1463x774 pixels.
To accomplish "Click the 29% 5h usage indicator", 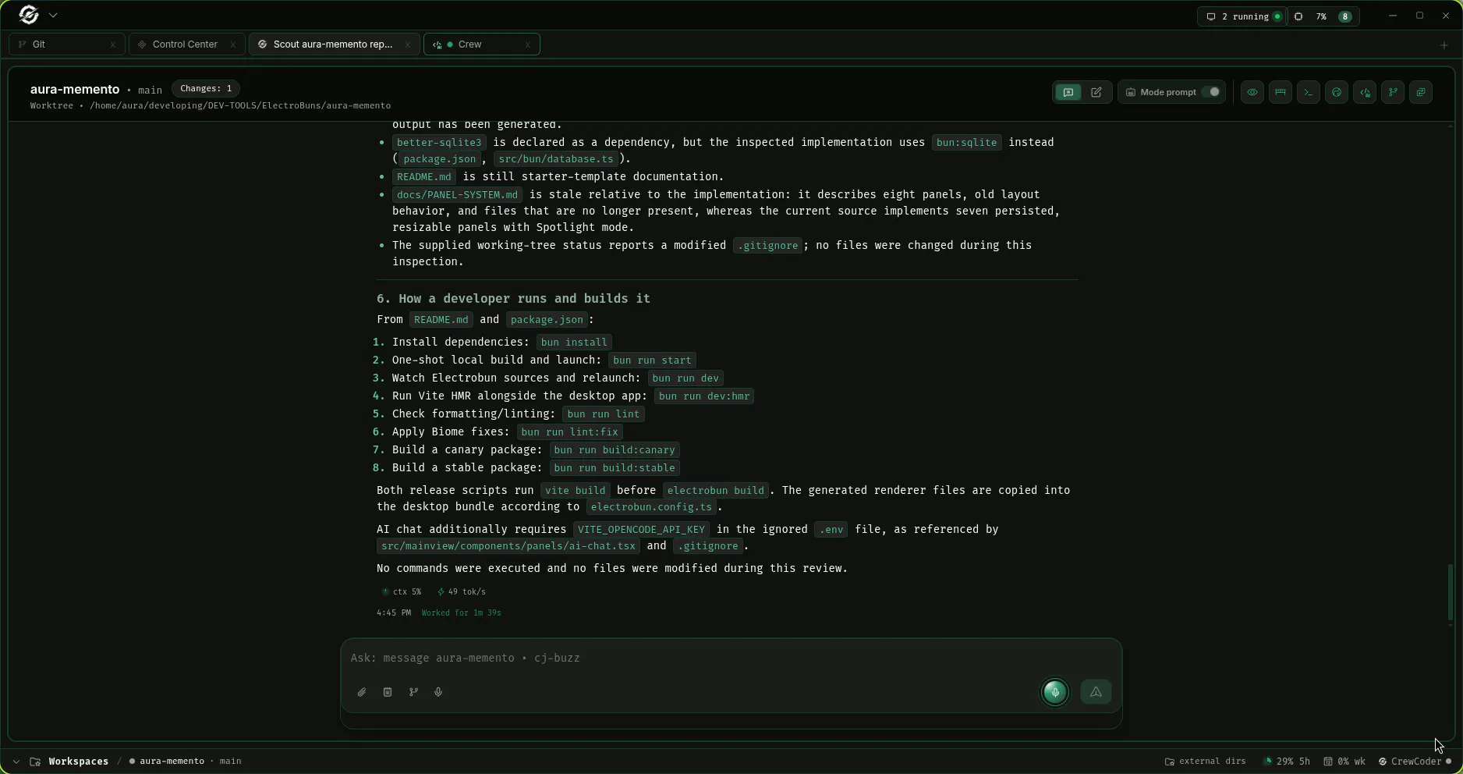I will tap(1287, 762).
